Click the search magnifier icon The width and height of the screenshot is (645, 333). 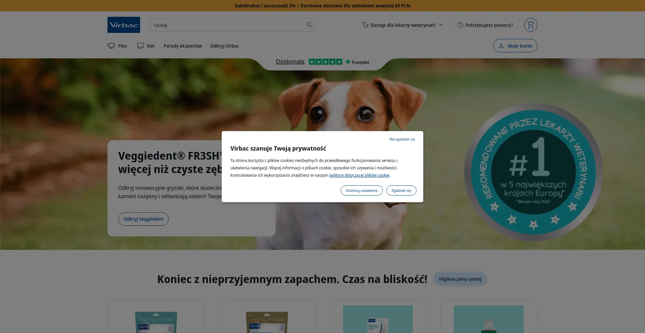309,25
